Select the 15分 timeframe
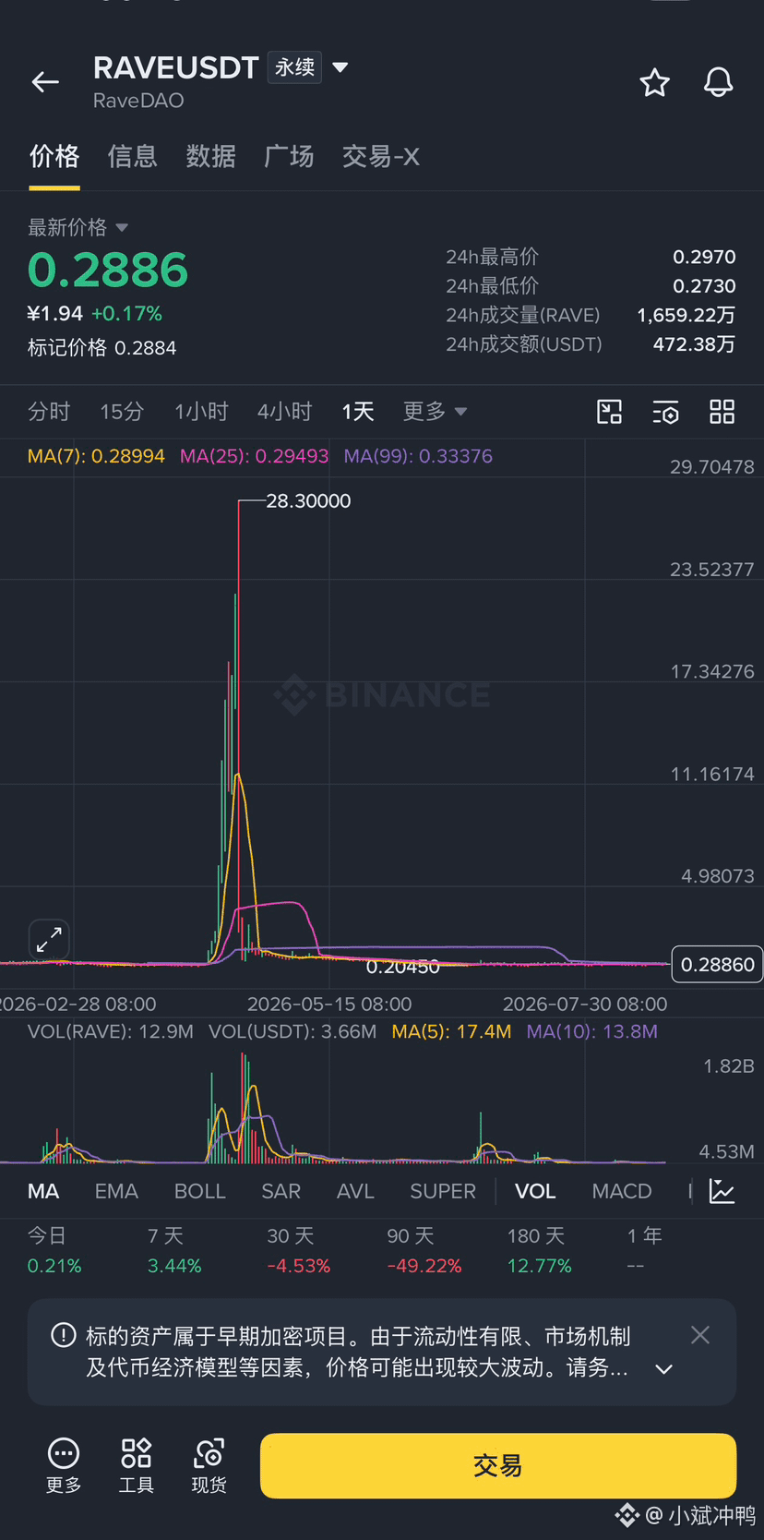764x1540 pixels. [122, 411]
